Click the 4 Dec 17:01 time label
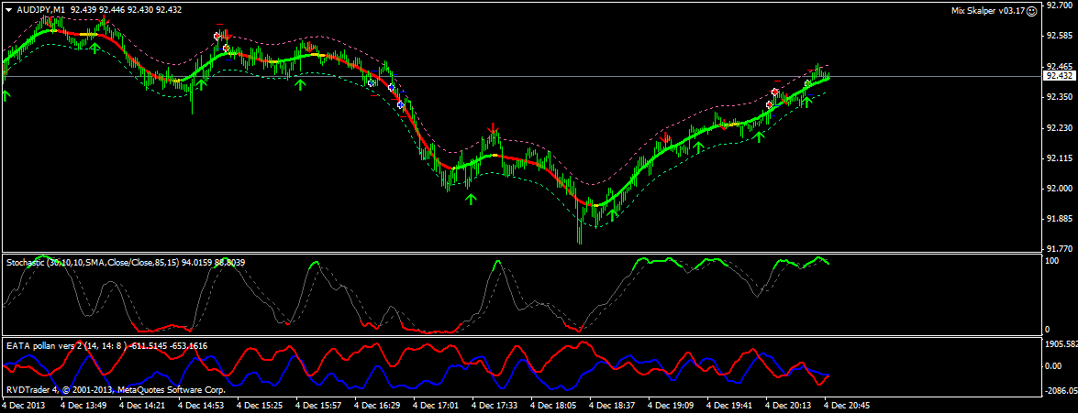The width and height of the screenshot is (1078, 413). coord(438,407)
